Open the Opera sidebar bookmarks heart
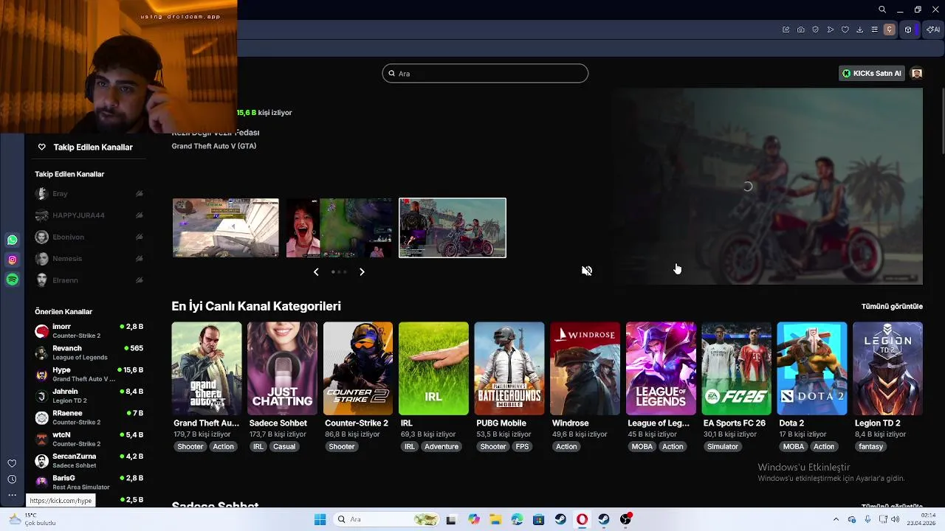 12,463
